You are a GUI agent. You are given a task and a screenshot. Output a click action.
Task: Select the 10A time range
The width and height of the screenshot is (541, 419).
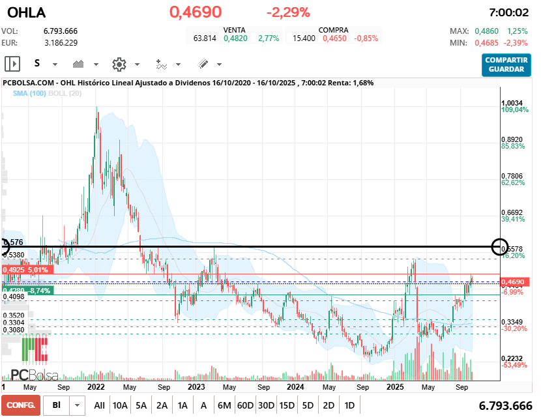120,405
